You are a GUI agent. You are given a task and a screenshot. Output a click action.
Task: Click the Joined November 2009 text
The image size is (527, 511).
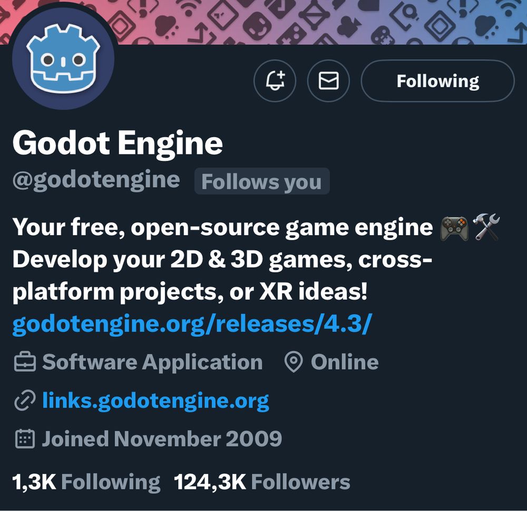[162, 439]
